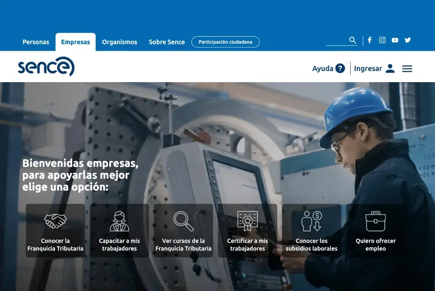Select the Empresas tab

(x=76, y=42)
